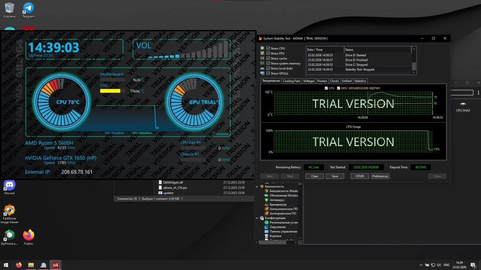Collapse the Безопасность tree node

point(257,186)
